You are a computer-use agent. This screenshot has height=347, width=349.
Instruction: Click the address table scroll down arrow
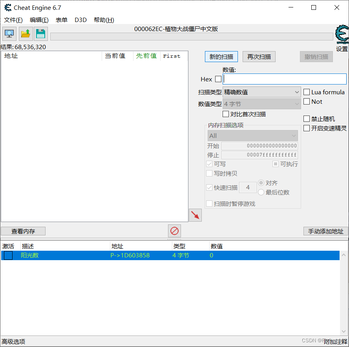click(344, 331)
